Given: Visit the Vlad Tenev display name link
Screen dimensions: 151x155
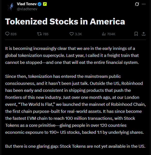Looking at the screenshot, I should click(27, 4).
